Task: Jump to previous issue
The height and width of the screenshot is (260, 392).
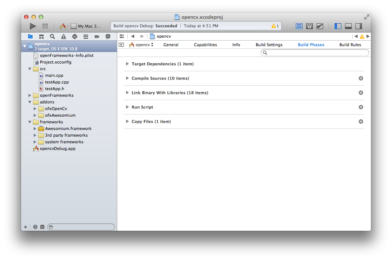Action: 356,36
